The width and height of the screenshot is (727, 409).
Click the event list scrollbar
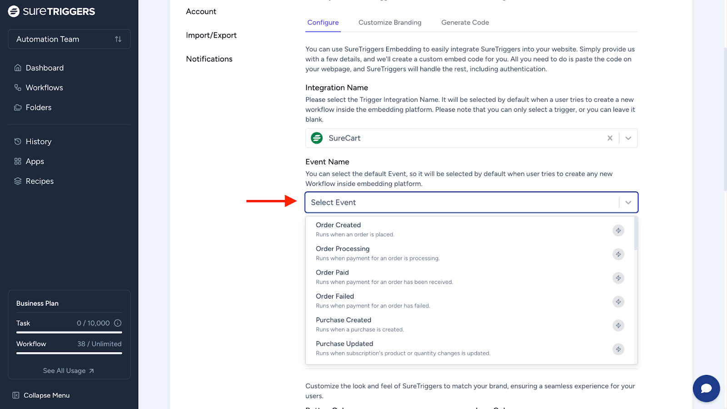pos(636,234)
